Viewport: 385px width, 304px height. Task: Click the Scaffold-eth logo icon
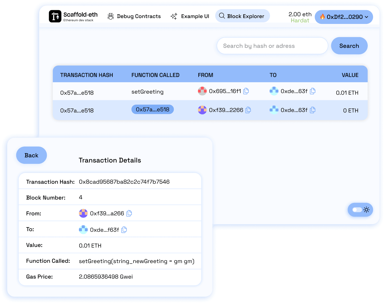[55, 16]
